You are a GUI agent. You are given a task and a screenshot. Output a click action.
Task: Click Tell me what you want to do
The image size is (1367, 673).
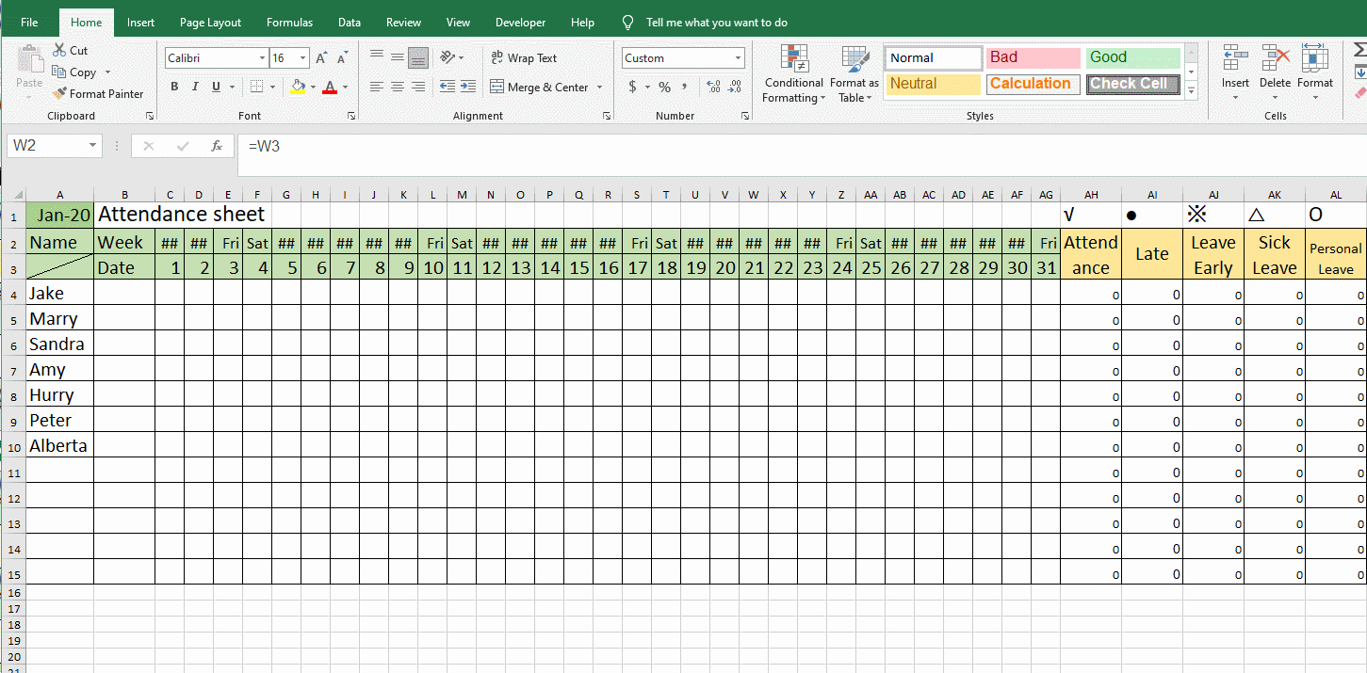716,23
